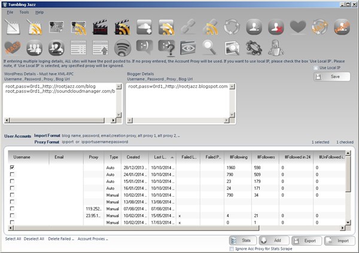
Task: Select the photo post RSS icon
Action: (78, 28)
